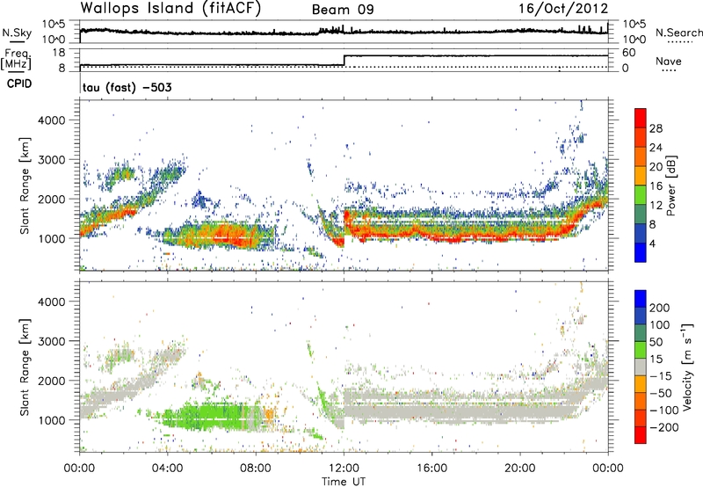Screen dimensions: 703x487
Task: Click the 'Wallops Island (fitACF)' title
Action: click(x=170, y=9)
